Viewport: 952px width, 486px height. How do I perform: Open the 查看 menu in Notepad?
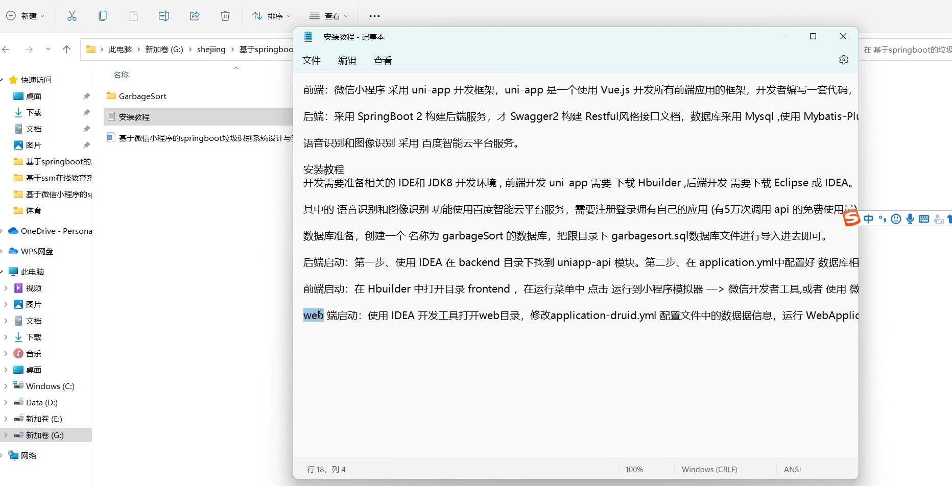[x=383, y=60]
